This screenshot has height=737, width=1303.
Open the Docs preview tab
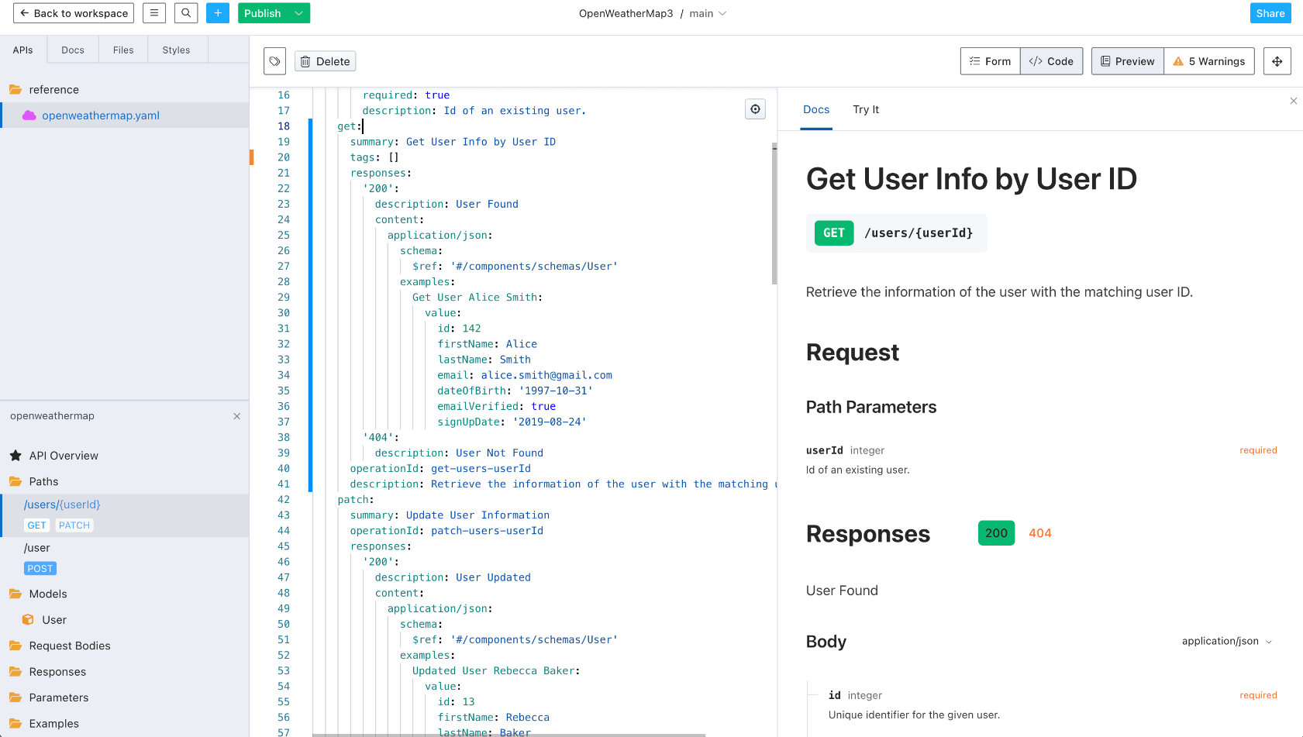pos(816,110)
